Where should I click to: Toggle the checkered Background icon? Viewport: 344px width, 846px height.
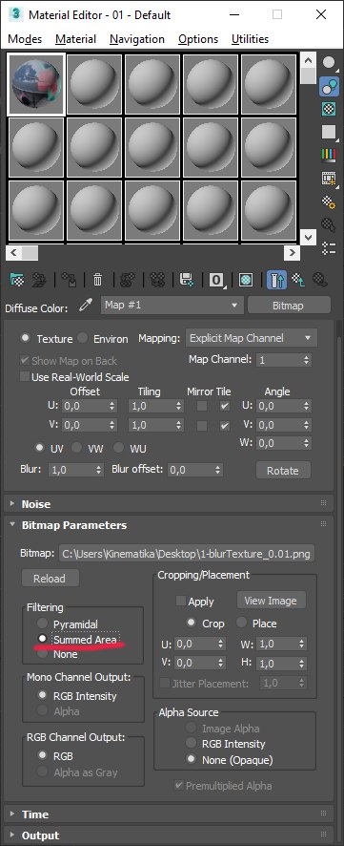click(x=329, y=109)
